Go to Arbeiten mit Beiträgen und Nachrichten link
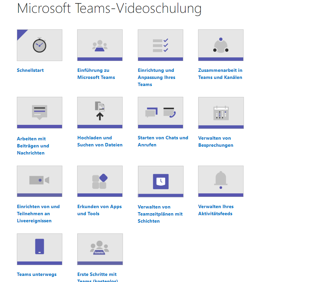Image resolution: width=318 pixels, height=282 pixels. coord(33,146)
